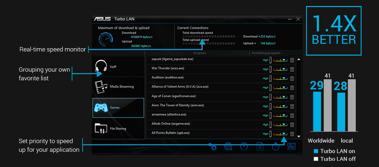Click the VoIP headphones icon
This screenshot has width=379, height=167.
click(101, 66)
